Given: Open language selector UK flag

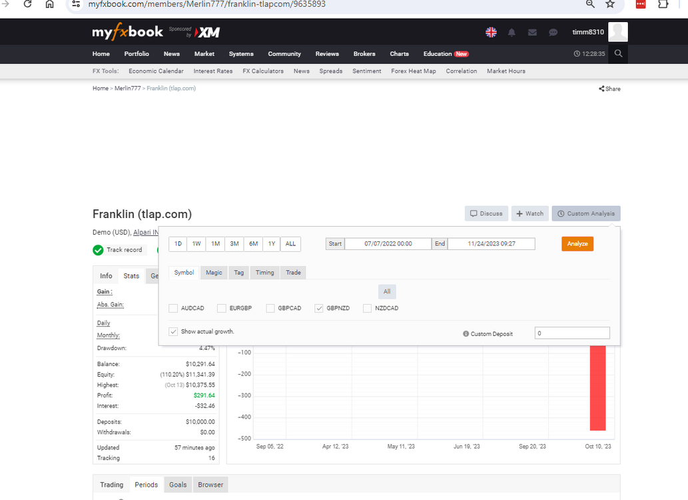Looking at the screenshot, I should 491,32.
